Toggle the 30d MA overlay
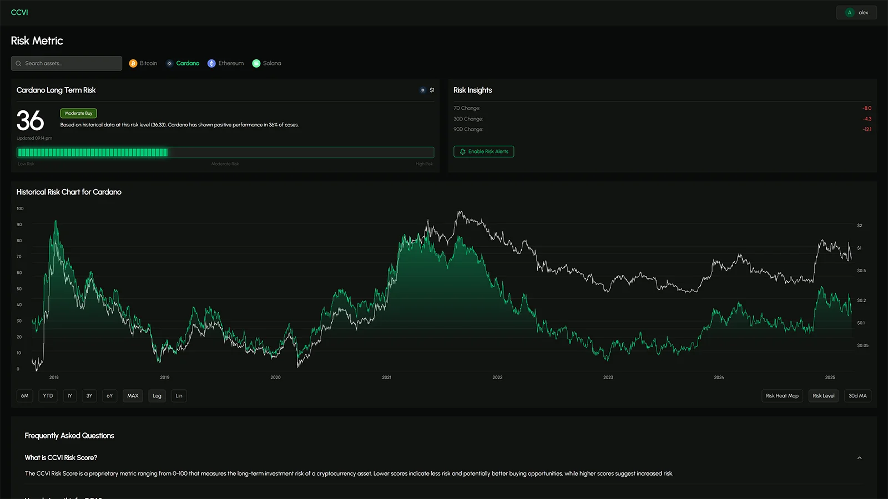The height and width of the screenshot is (499, 888). pos(857,395)
